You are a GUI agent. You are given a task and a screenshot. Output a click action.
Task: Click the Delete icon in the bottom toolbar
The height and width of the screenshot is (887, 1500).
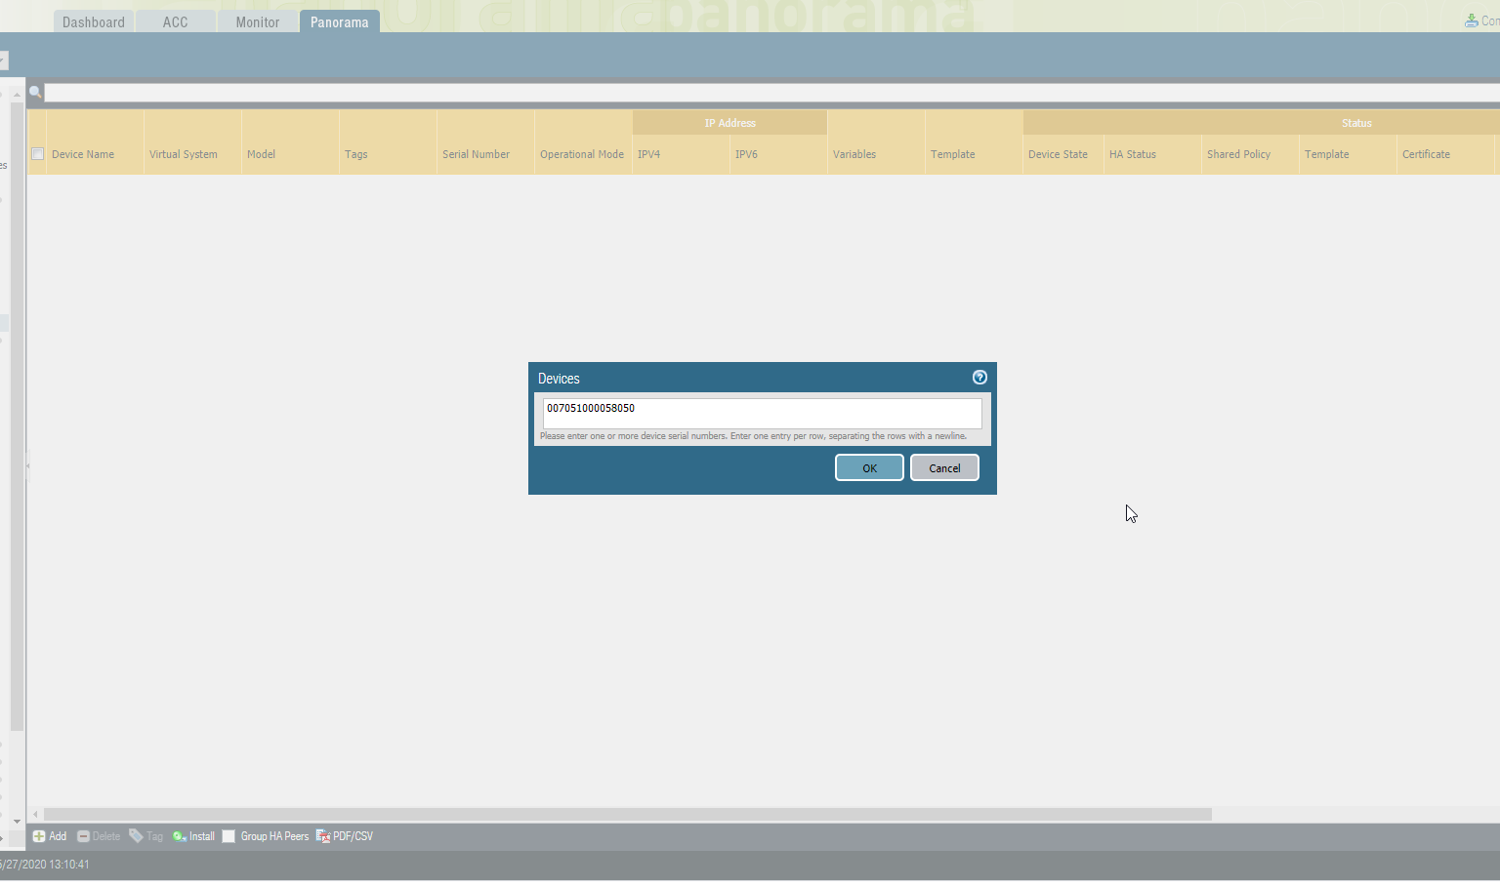click(86, 836)
